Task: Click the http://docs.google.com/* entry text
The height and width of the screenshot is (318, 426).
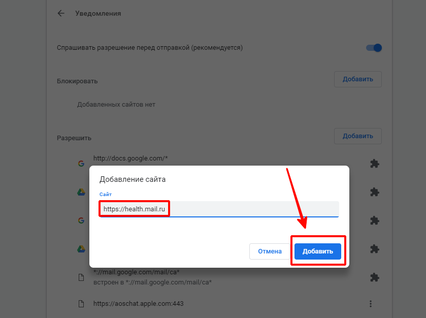Action: click(x=130, y=158)
